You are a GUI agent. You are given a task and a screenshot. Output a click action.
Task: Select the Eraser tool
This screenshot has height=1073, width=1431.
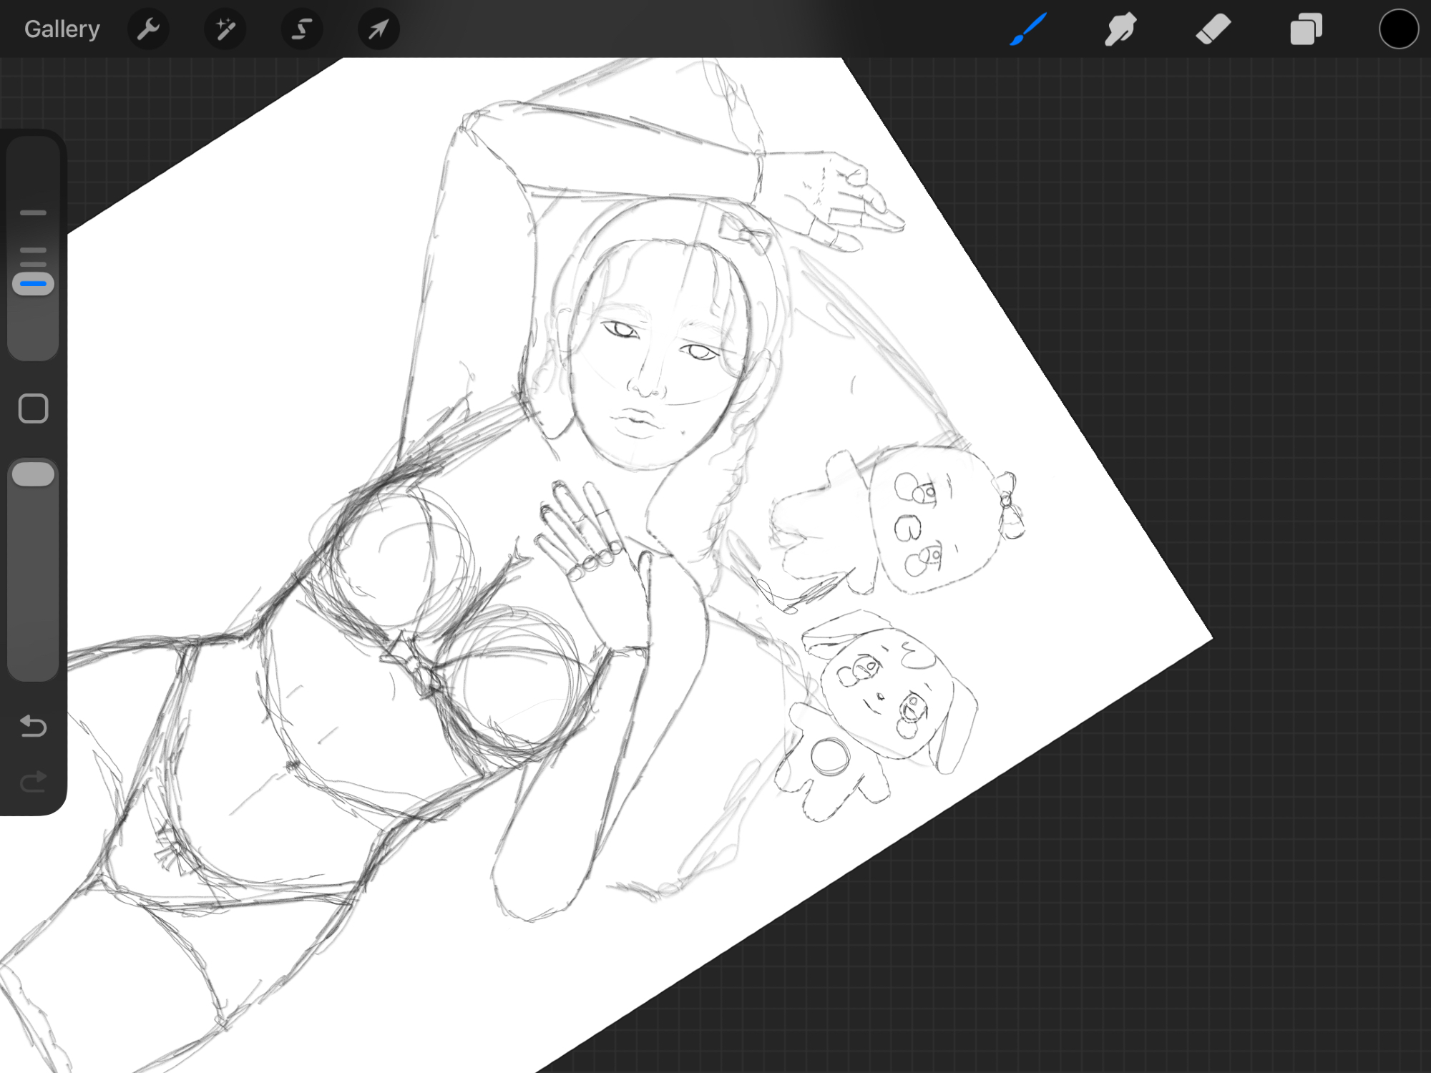tap(1213, 29)
